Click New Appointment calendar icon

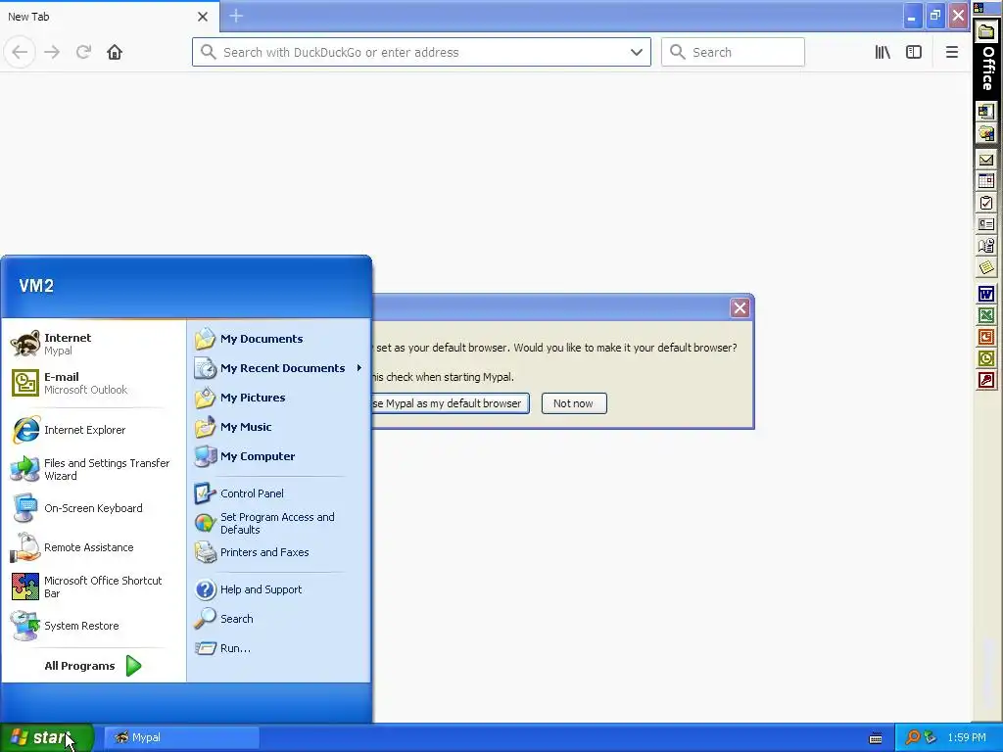[986, 181]
